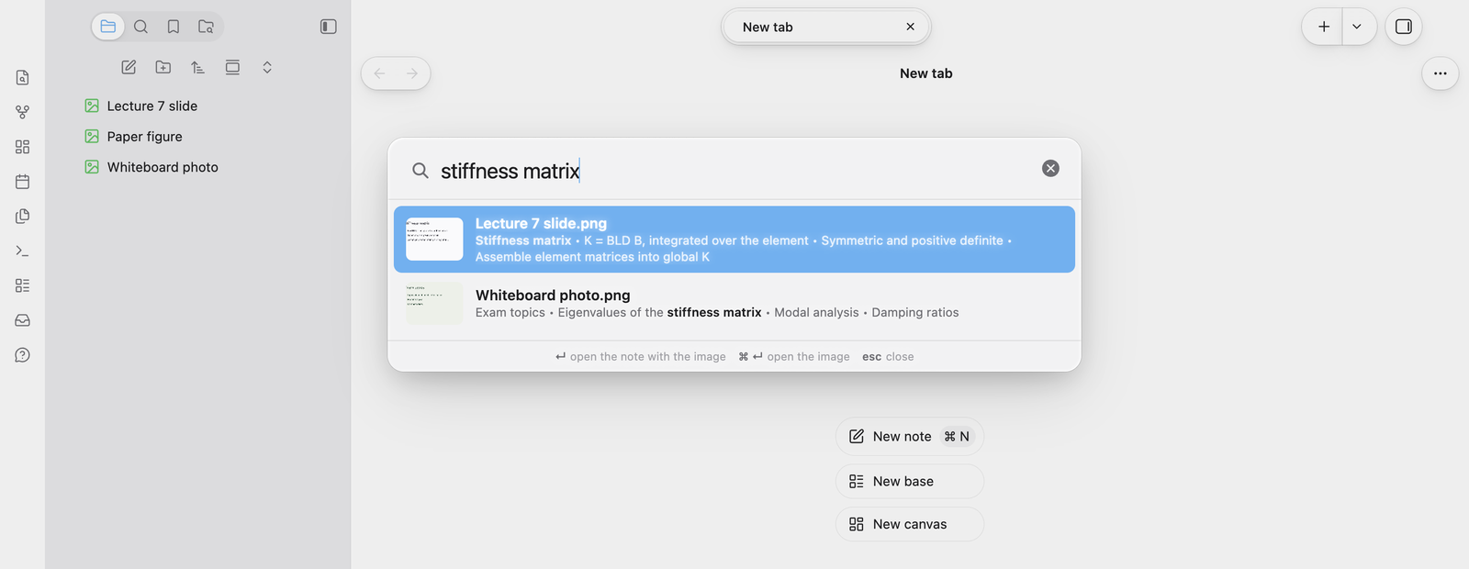1469x569 pixels.
Task: Auto-reveal the current file
Action: coord(232,67)
